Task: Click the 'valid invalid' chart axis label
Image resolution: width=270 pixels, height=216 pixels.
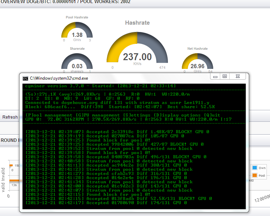Action: (3, 180)
